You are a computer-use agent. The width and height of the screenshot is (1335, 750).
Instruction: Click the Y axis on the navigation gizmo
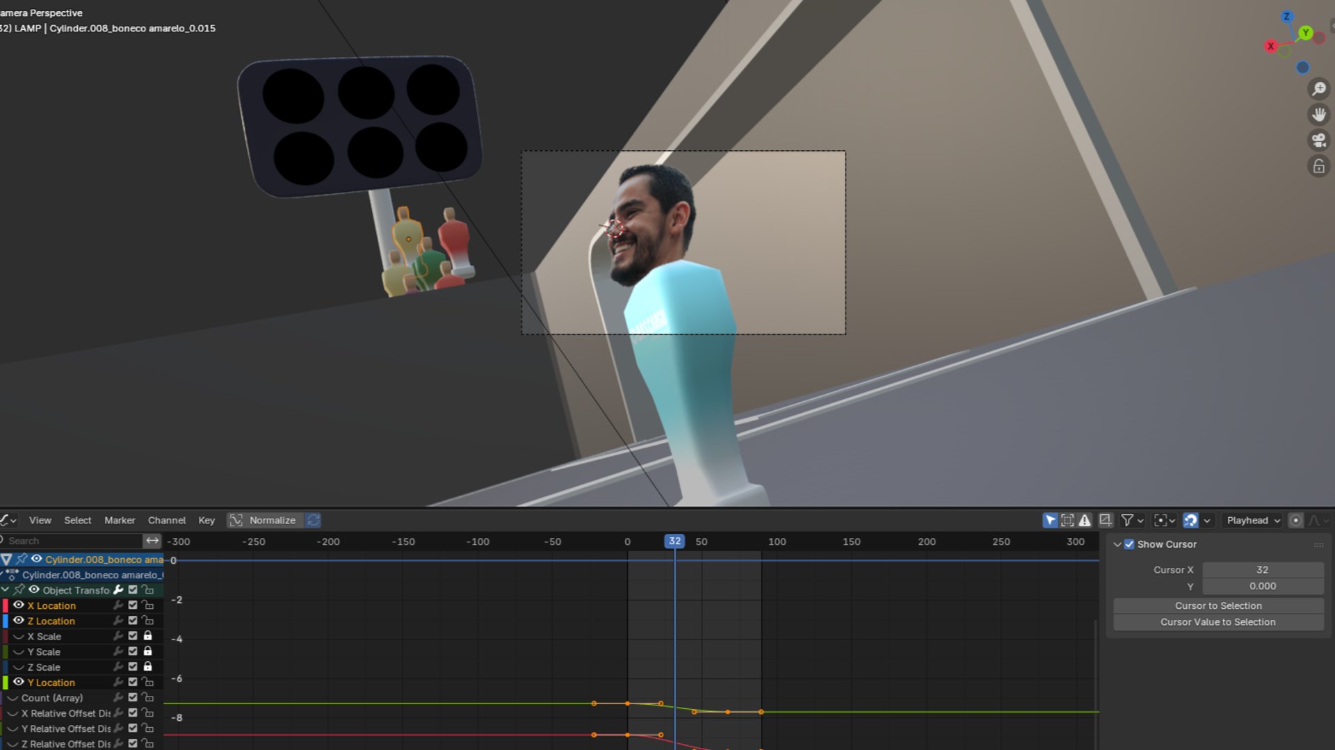(x=1306, y=33)
